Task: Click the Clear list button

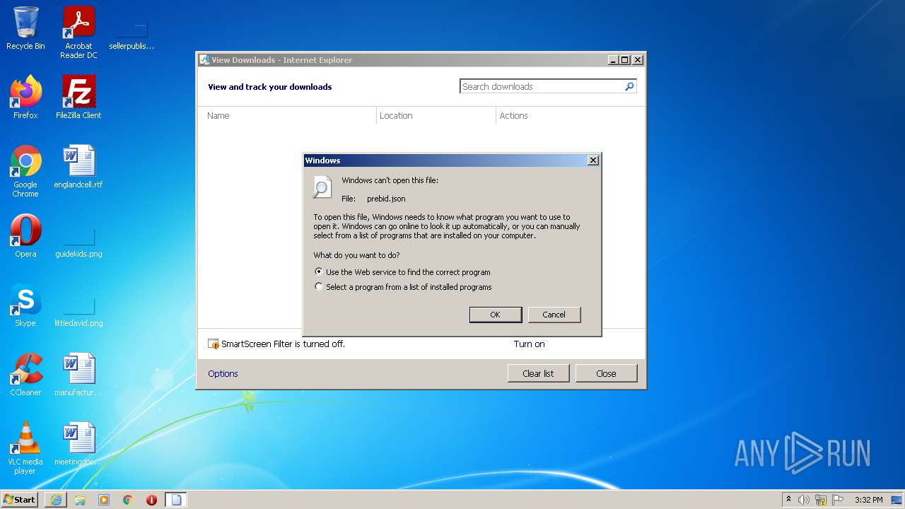Action: [538, 373]
